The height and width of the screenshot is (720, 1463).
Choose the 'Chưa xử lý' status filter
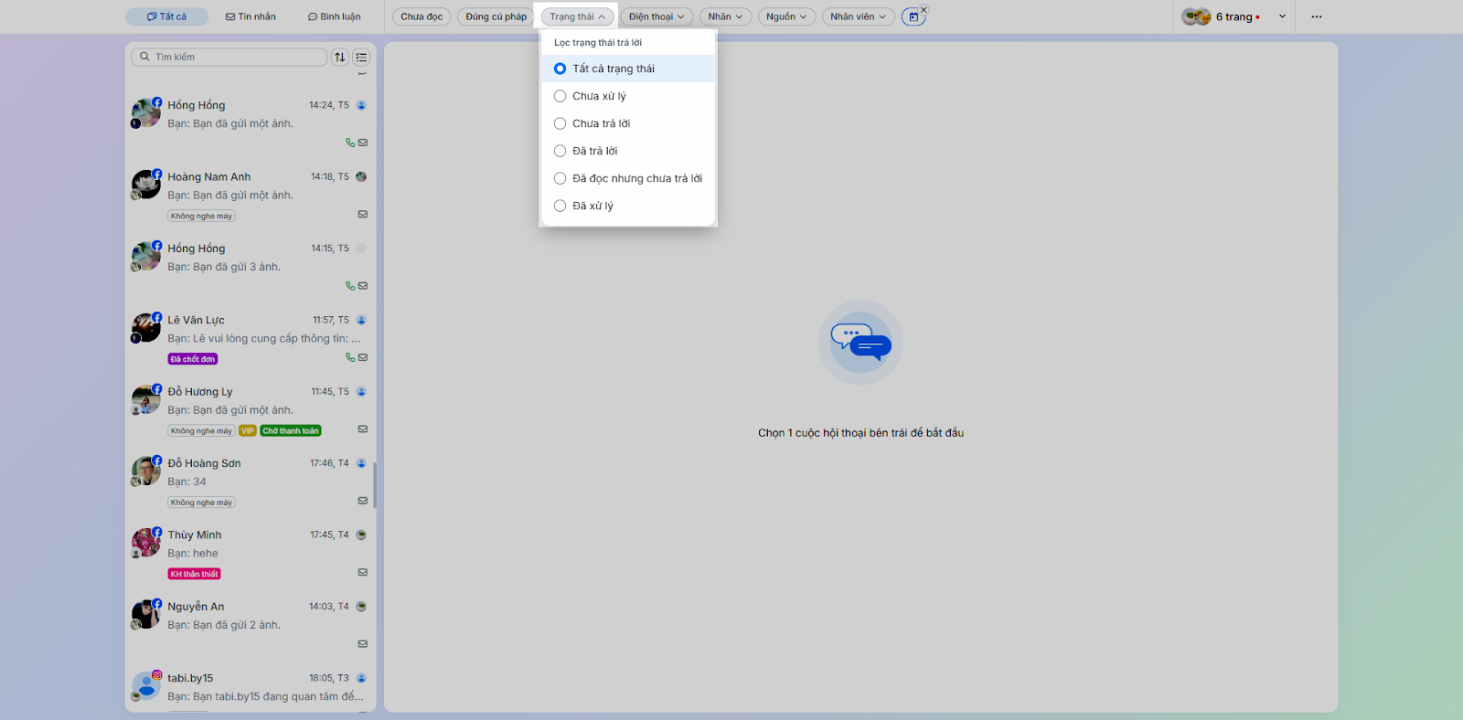628,96
